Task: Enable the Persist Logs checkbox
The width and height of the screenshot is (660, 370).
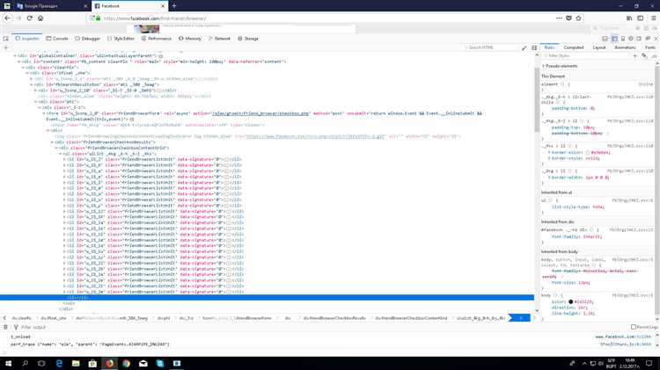Action: pos(634,327)
